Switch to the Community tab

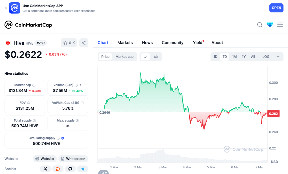172,43
